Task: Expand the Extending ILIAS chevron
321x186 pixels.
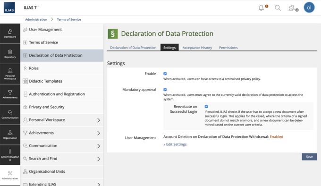Action: click(x=99, y=184)
